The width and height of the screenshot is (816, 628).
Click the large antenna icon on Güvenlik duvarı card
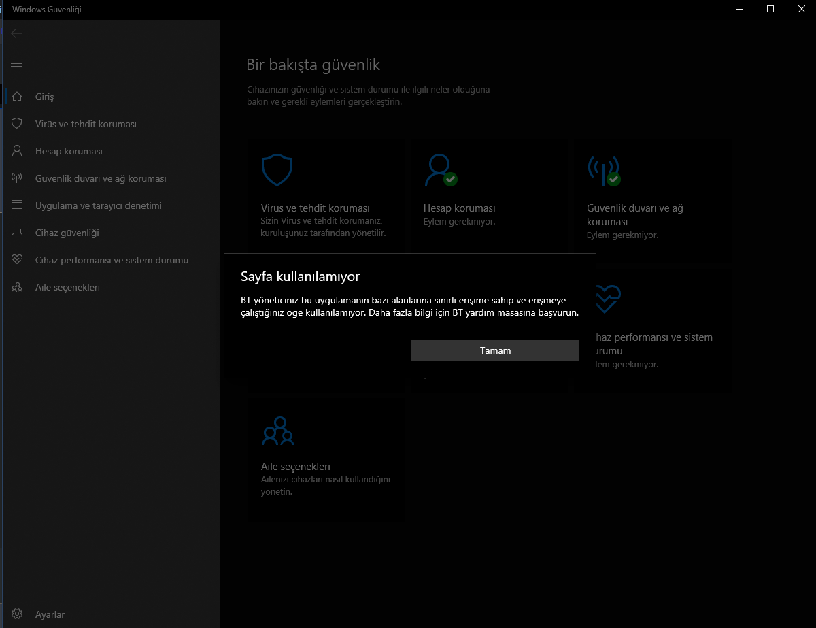point(604,170)
